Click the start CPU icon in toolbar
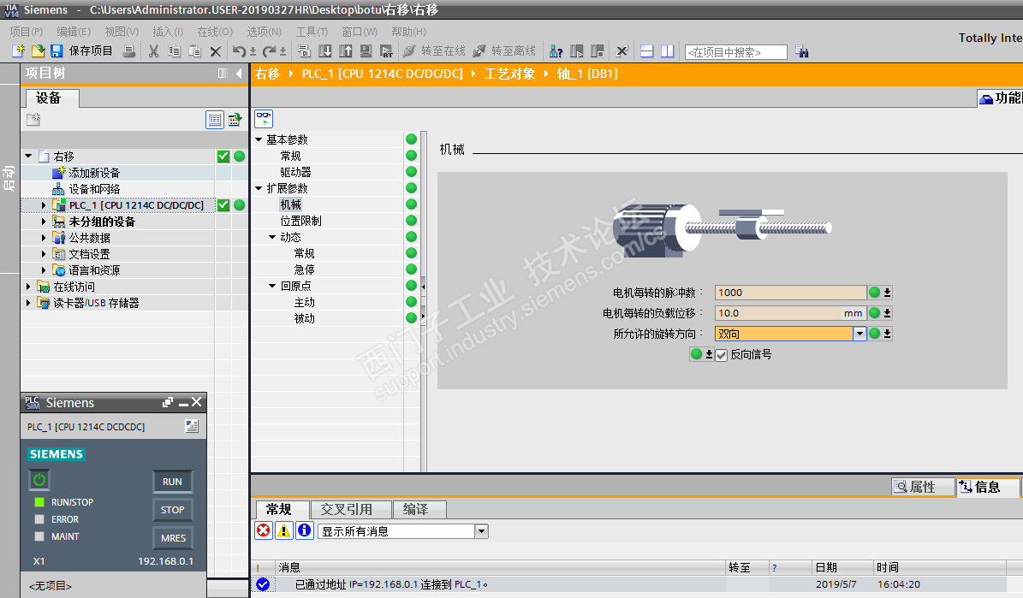1023x598 pixels. tap(577, 50)
